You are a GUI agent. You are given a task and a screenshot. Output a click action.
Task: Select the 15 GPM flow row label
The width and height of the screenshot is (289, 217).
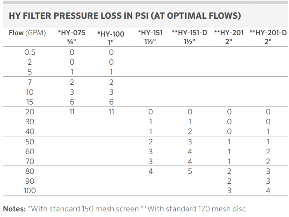(30, 101)
